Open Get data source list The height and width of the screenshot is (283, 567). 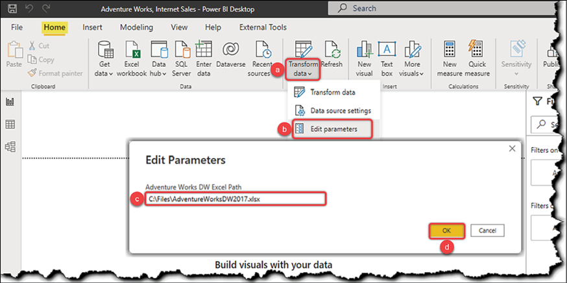click(x=106, y=58)
